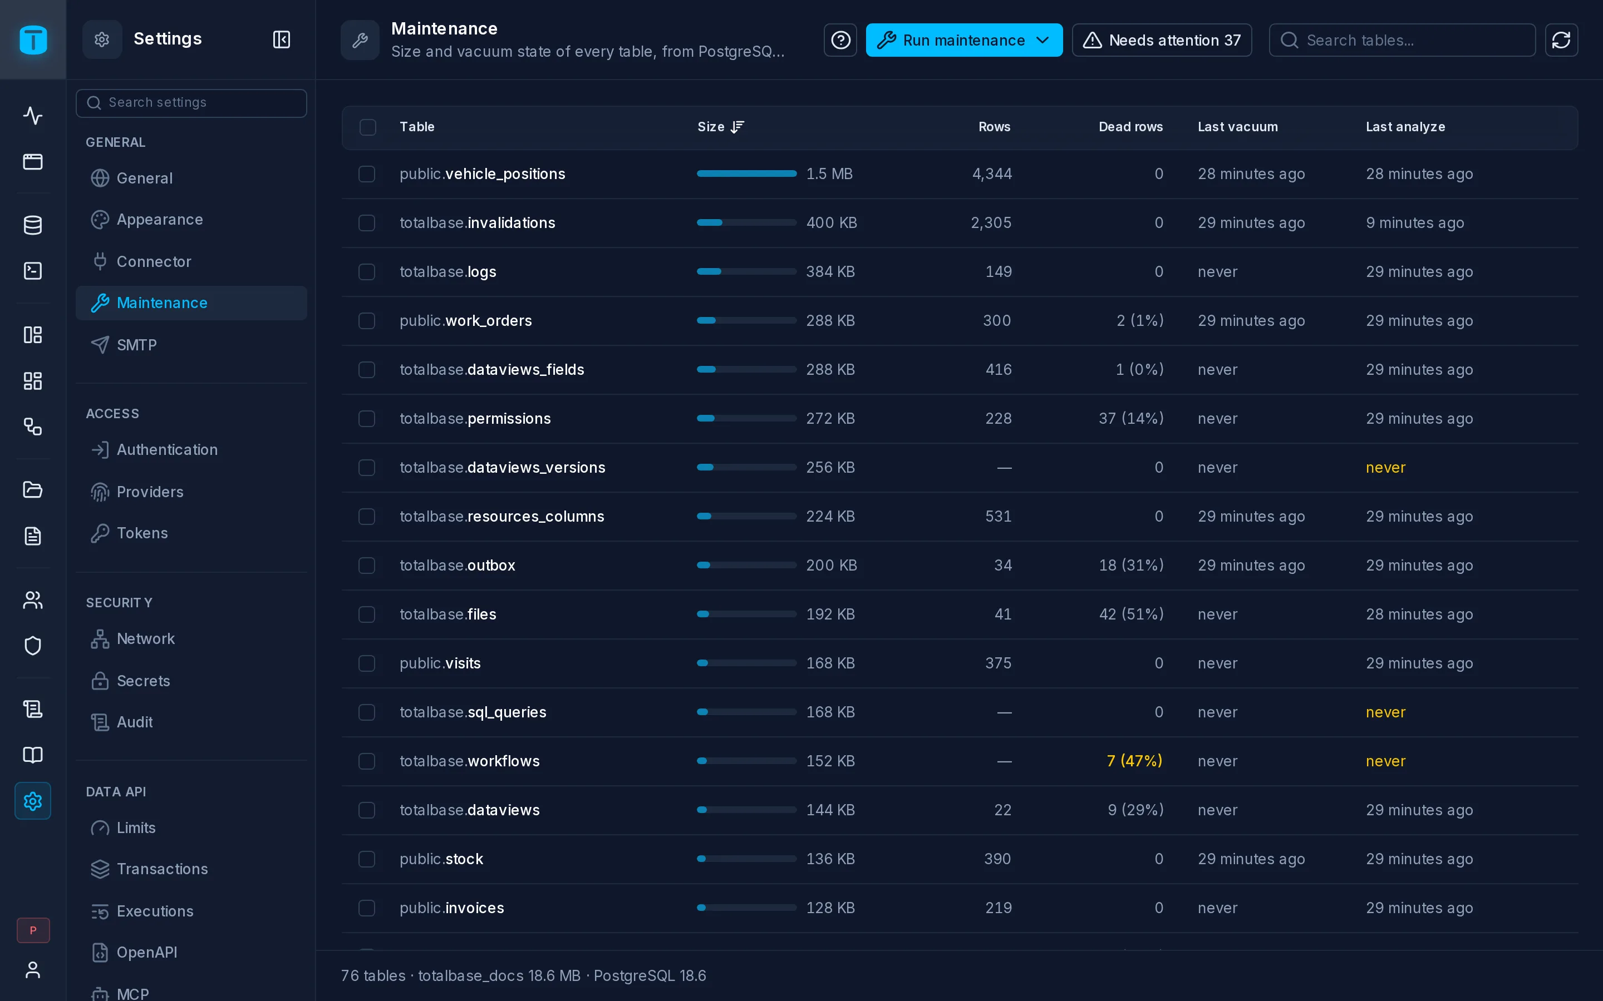Check the totalbase.files row checkbox
The height and width of the screenshot is (1001, 1603).
pos(367,615)
